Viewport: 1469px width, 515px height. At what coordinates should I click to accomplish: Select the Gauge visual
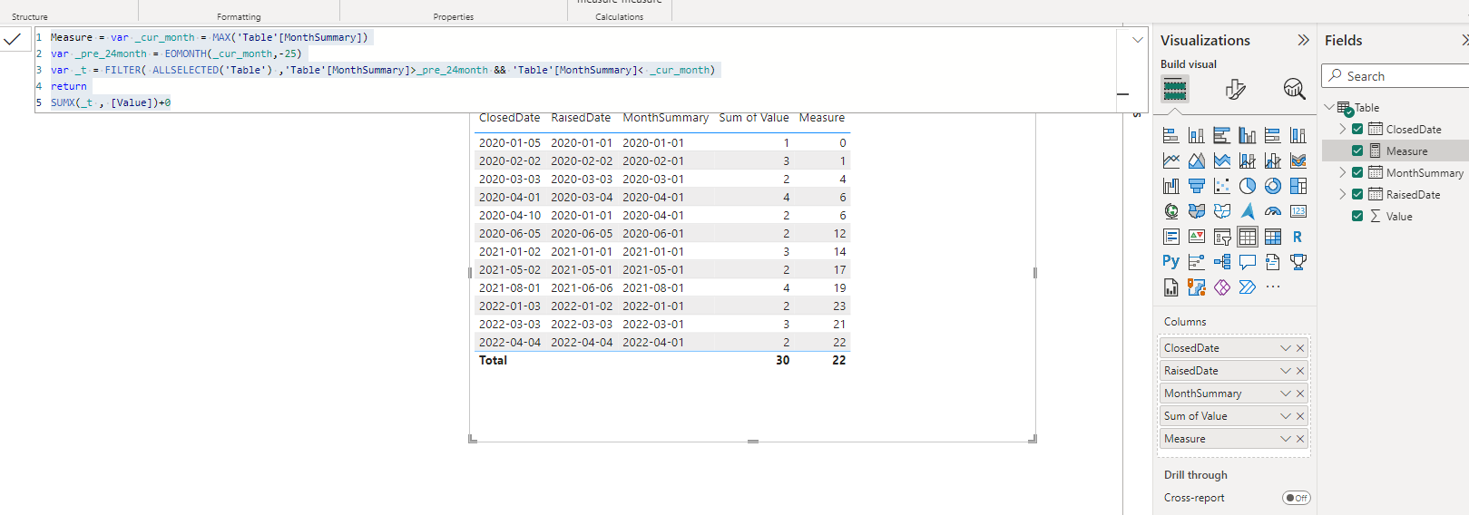point(1273,211)
